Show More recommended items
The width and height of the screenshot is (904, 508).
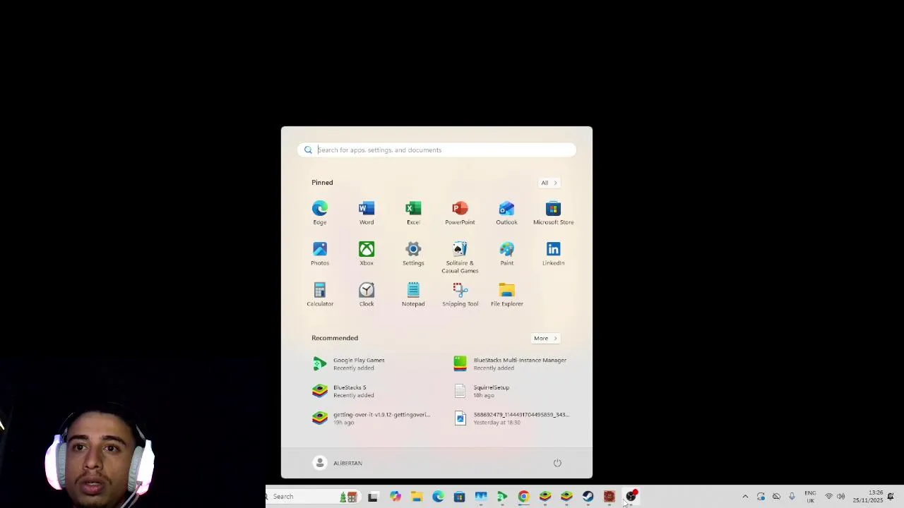545,338
